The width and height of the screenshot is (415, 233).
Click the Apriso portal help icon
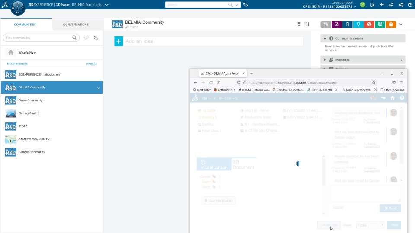click(402, 98)
